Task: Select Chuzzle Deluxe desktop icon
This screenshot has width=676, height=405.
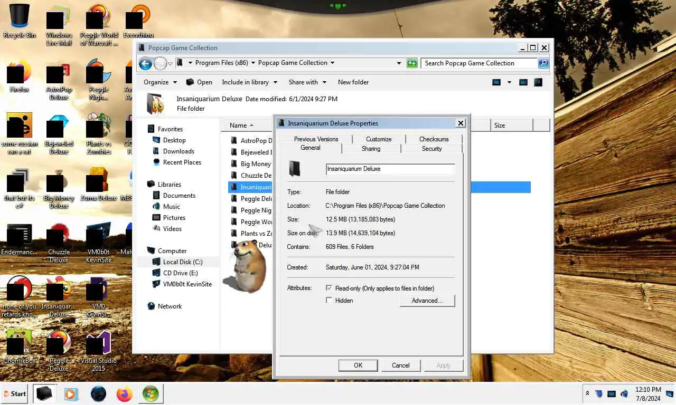Action: [59, 243]
